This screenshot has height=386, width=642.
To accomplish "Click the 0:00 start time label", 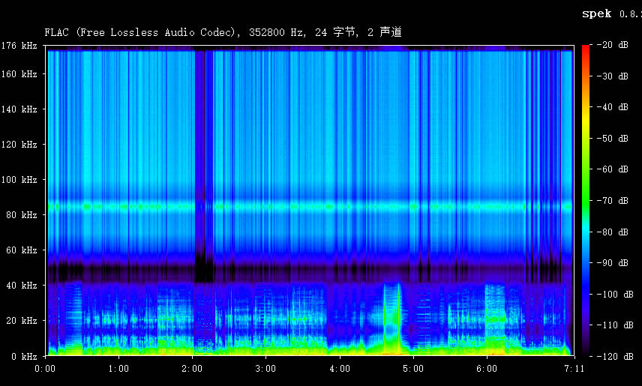I will (46, 369).
